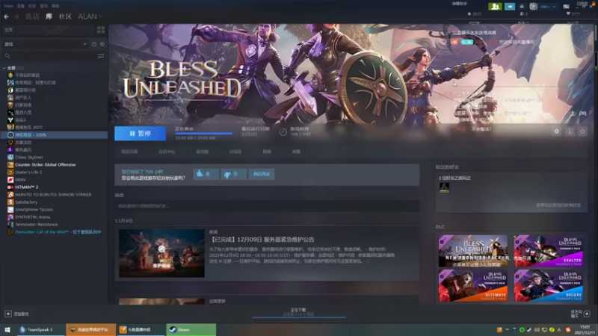The height and width of the screenshot is (336, 598).
Task: Open the discussions tab below banner
Action: click(235, 152)
